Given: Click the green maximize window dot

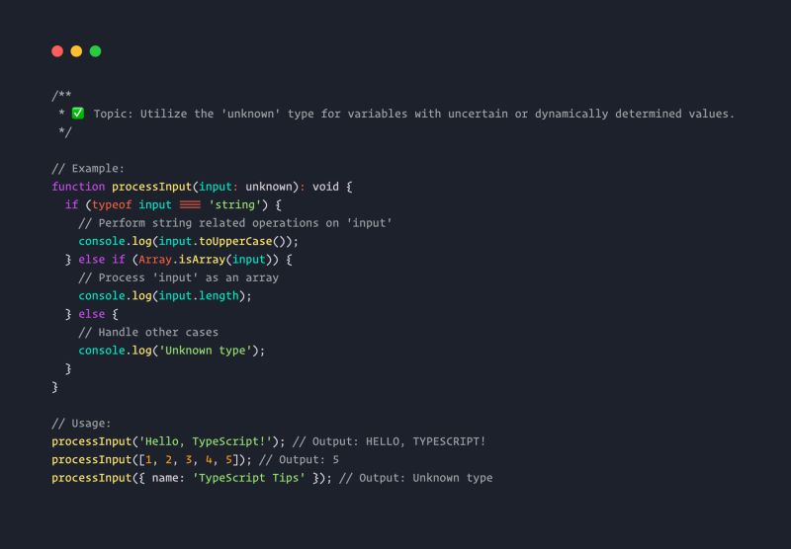Looking at the screenshot, I should [x=95, y=51].
